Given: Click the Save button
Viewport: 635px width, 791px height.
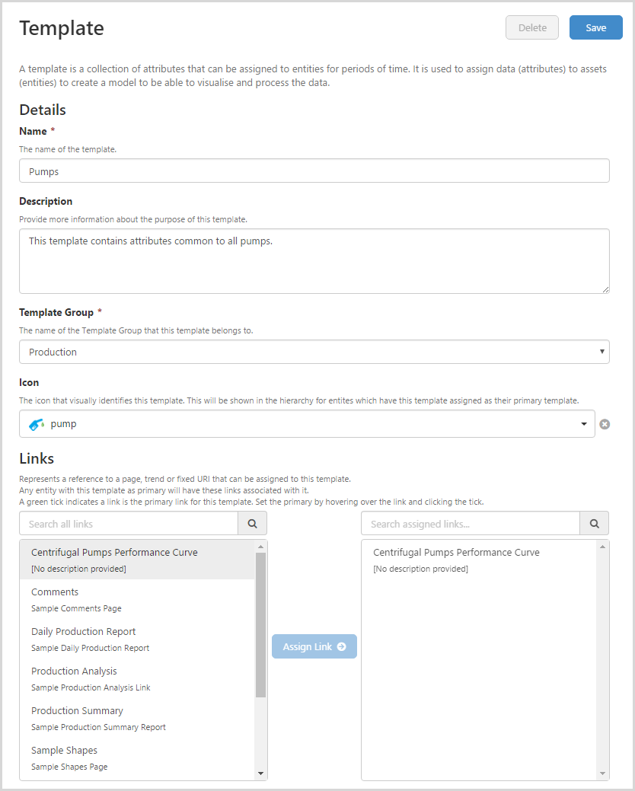Looking at the screenshot, I should pyautogui.click(x=595, y=27).
